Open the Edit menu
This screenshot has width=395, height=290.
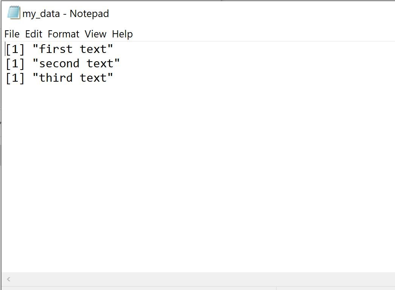[34, 34]
